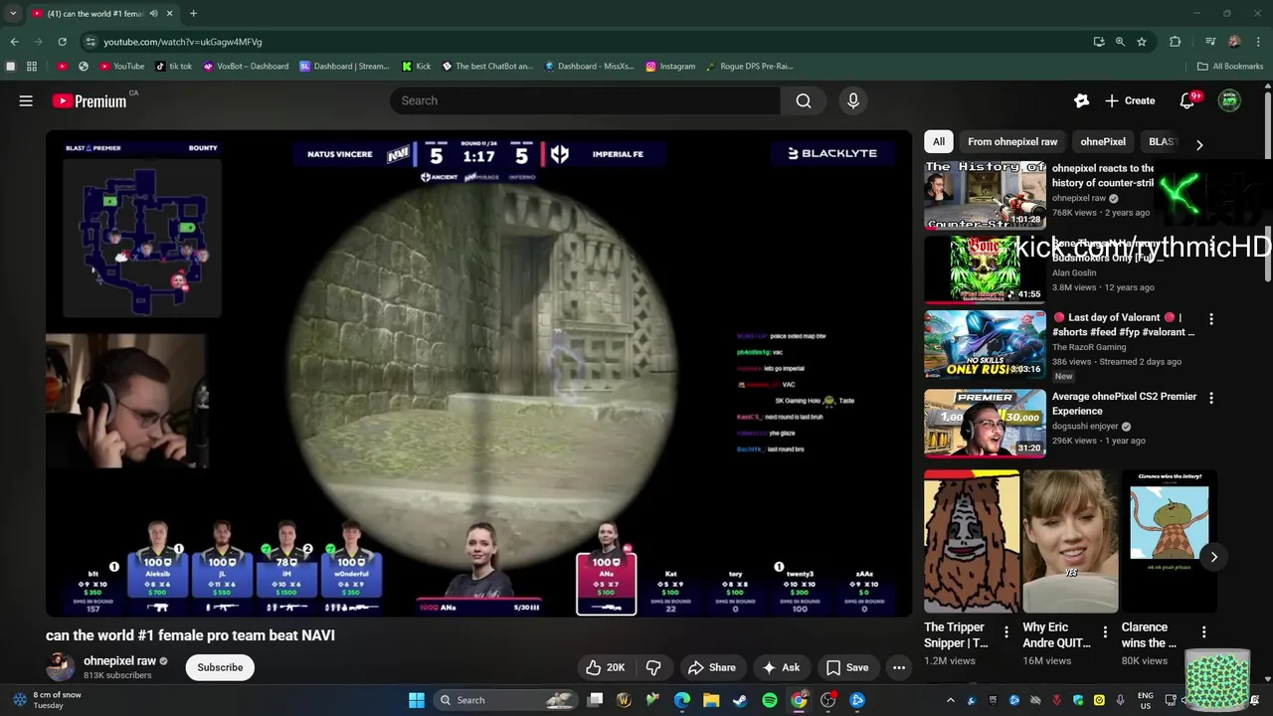The width and height of the screenshot is (1273, 716).
Task: Select the All filter chip
Action: [x=938, y=141]
